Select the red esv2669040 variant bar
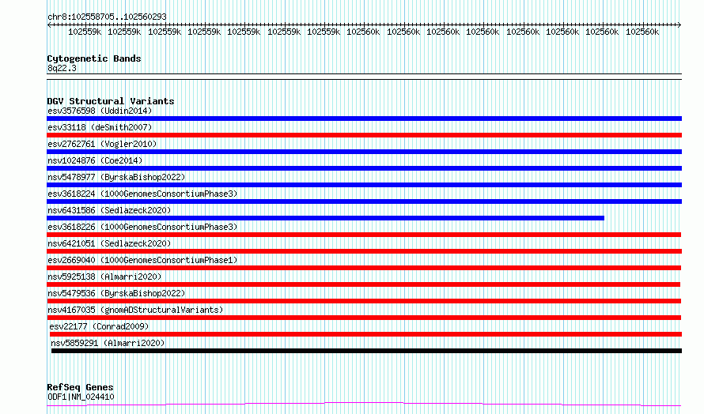The width and height of the screenshot is (704, 414). click(x=364, y=268)
